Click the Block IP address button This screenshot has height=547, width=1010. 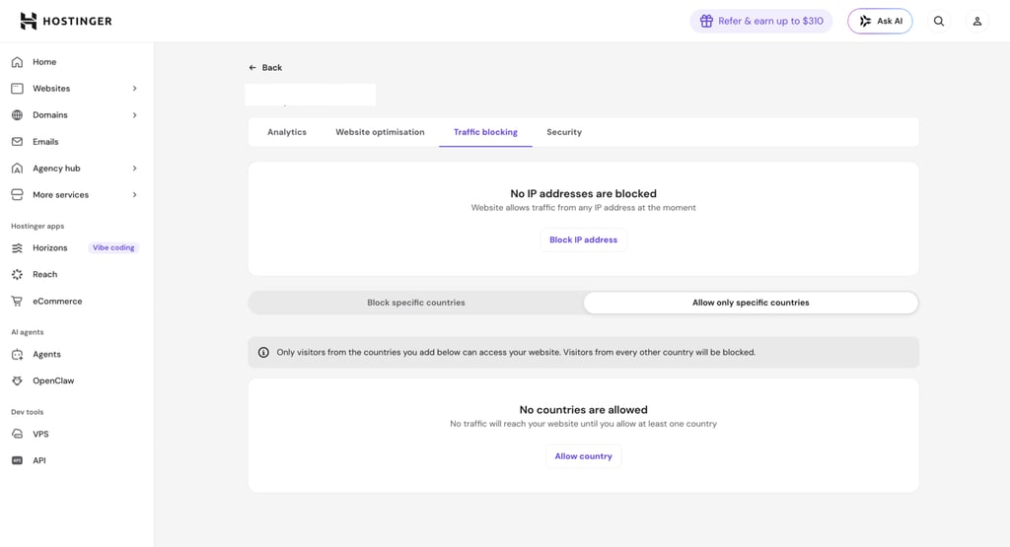(583, 239)
